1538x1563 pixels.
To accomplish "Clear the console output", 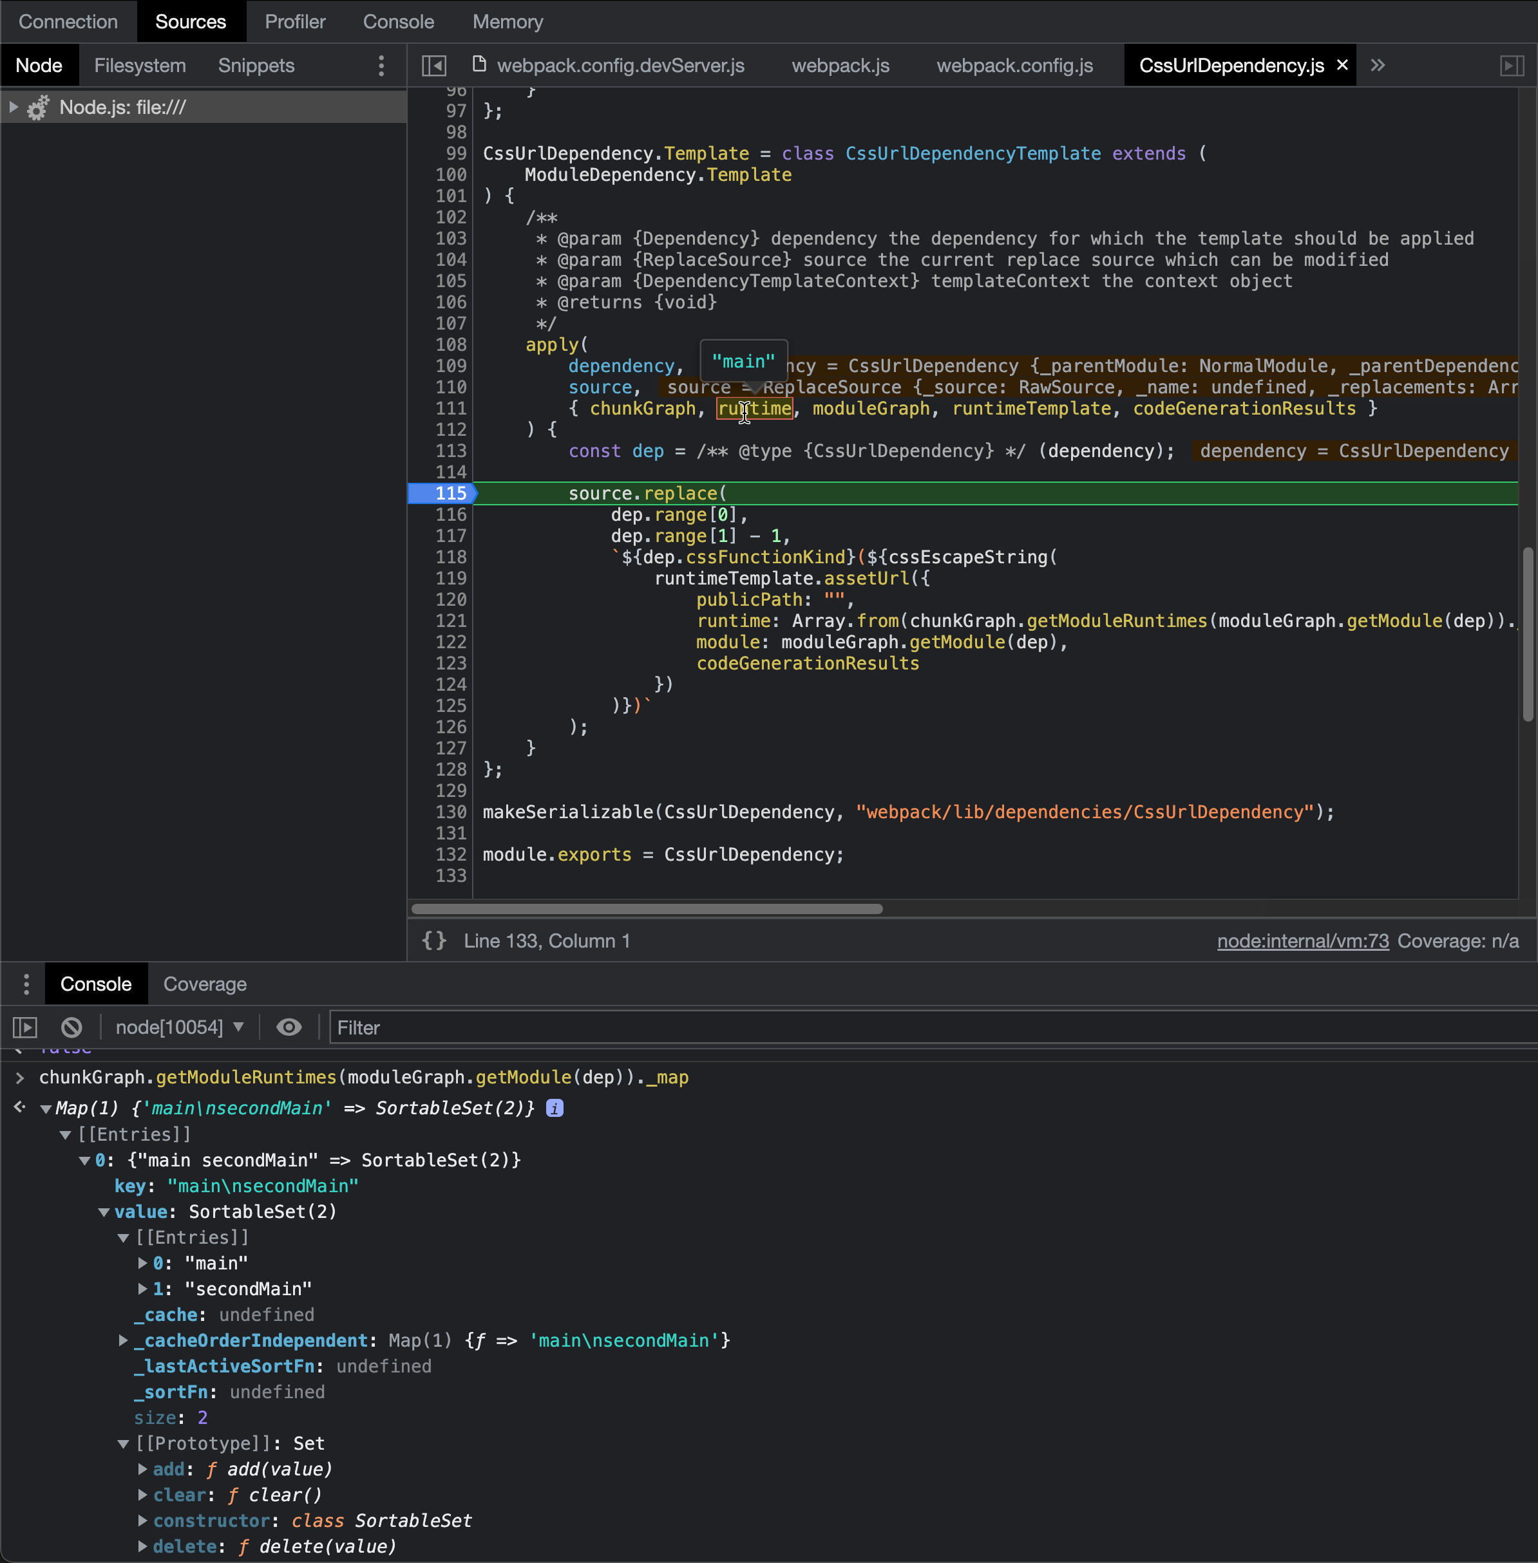I will (71, 1027).
